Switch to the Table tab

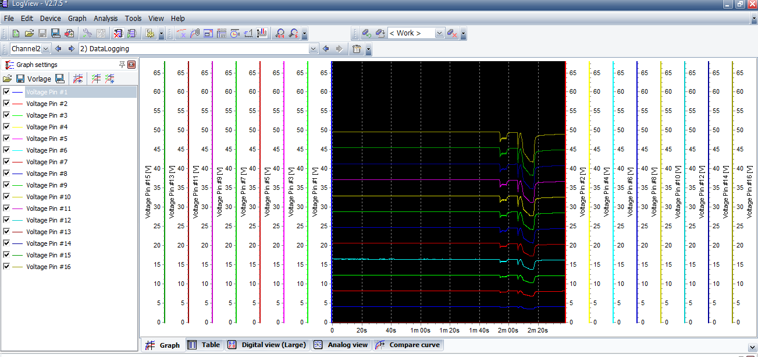pos(204,345)
